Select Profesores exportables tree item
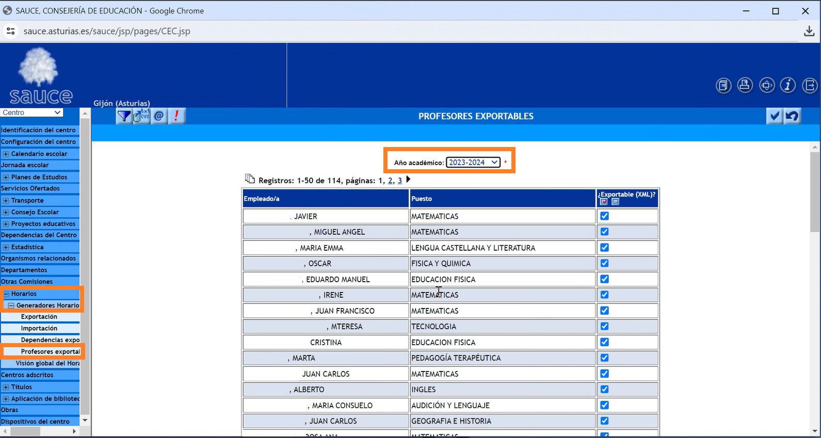 (x=51, y=352)
